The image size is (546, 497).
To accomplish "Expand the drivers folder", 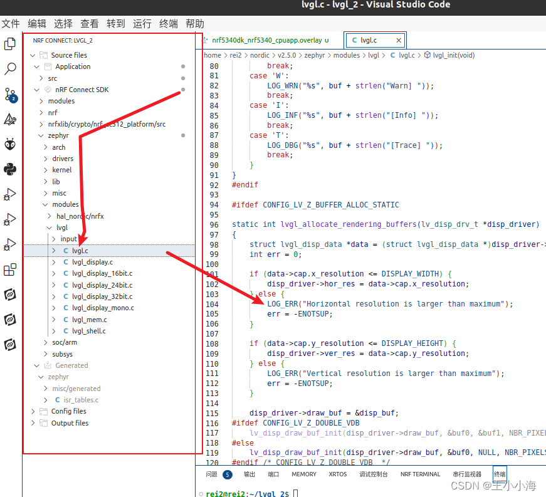I will tap(45, 159).
